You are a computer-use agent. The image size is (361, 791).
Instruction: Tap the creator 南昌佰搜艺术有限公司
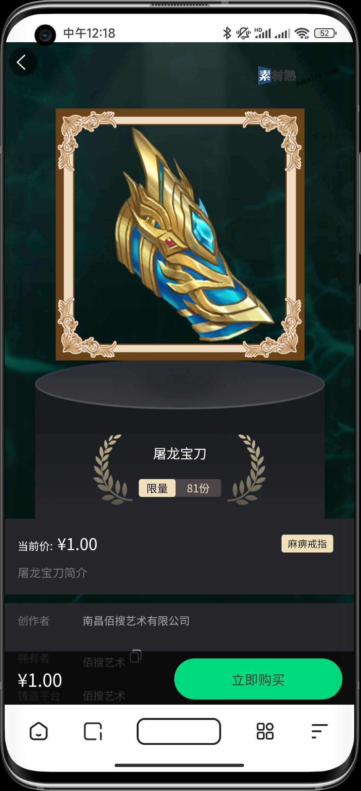click(136, 621)
